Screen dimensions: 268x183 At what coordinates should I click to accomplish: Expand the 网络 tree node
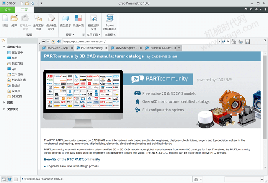point(4,103)
